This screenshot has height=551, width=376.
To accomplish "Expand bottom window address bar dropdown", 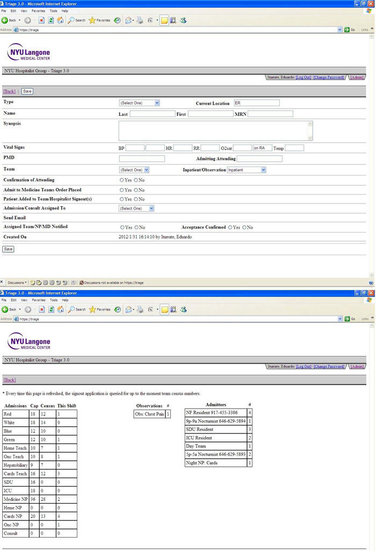I will [x=340, y=319].
